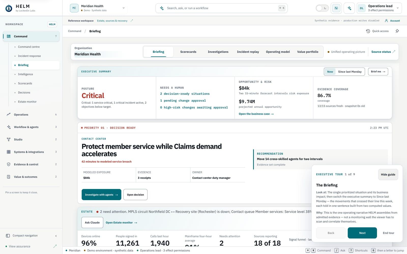407x254 pixels.
Task: Click the Compact navigation panel icon
Action: point(8,236)
